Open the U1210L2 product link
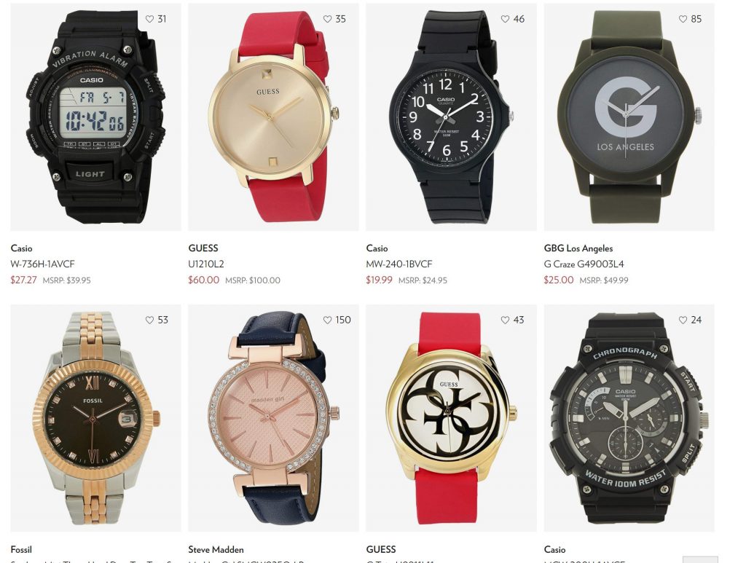746x563 pixels. [x=206, y=264]
